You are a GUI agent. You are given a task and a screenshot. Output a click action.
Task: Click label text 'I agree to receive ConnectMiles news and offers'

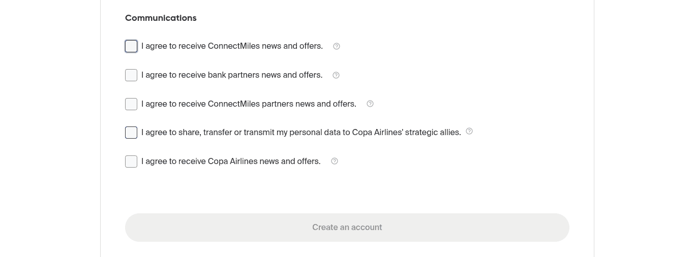coord(232,46)
